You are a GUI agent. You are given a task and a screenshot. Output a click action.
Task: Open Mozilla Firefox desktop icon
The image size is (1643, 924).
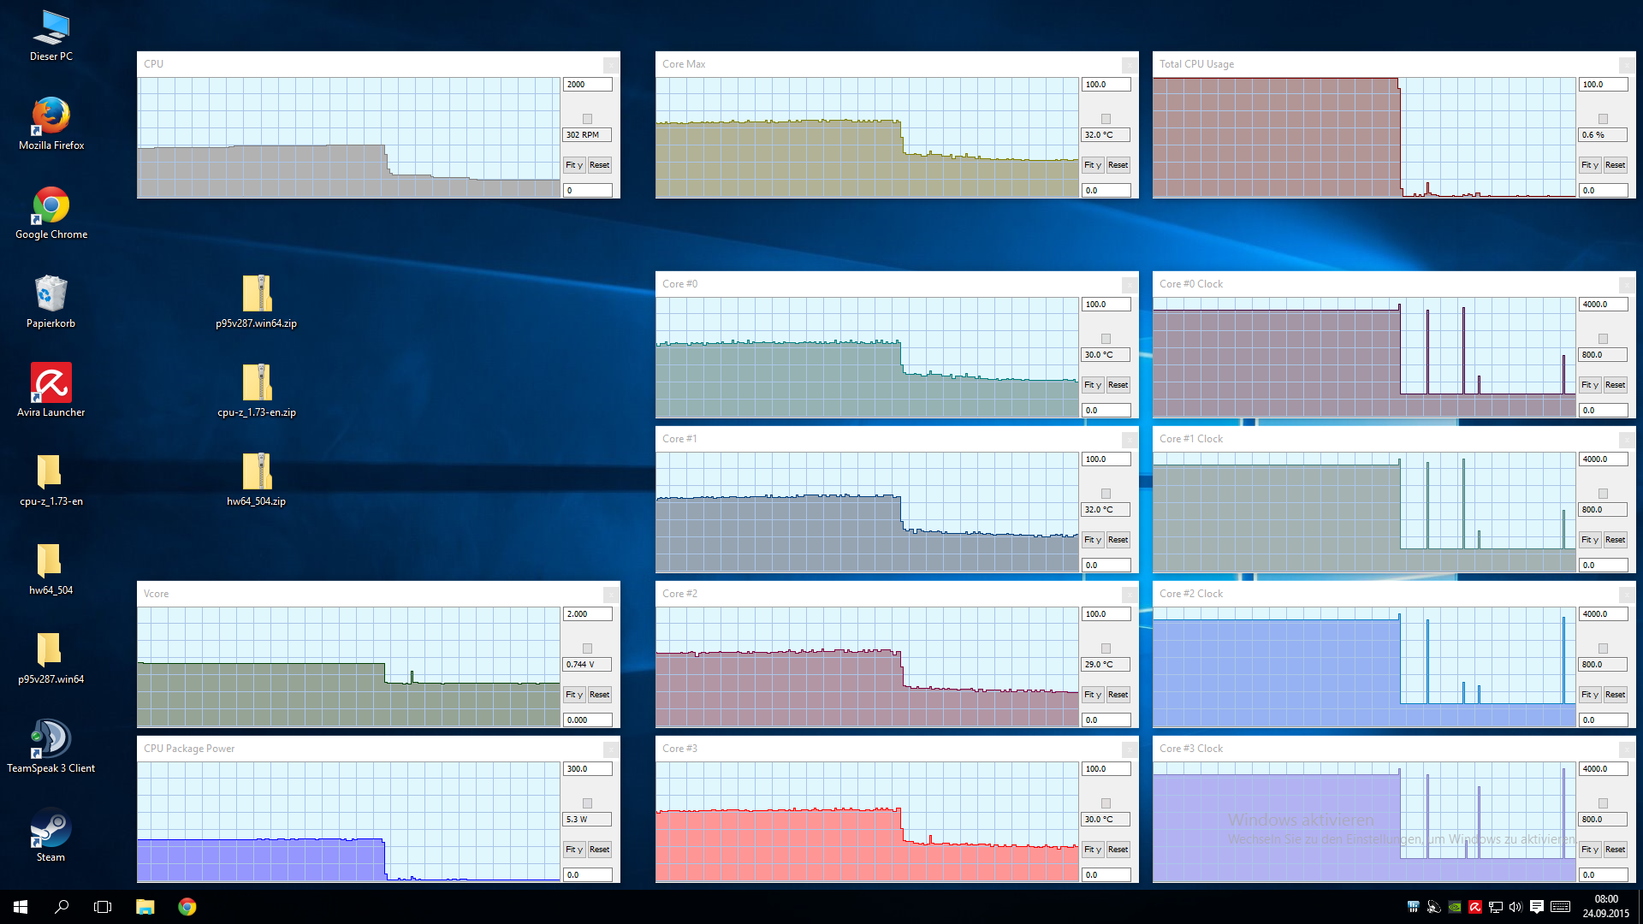tap(51, 117)
